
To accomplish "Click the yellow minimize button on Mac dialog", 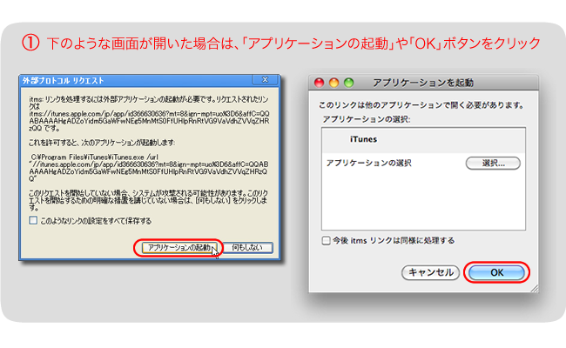I will [332, 84].
